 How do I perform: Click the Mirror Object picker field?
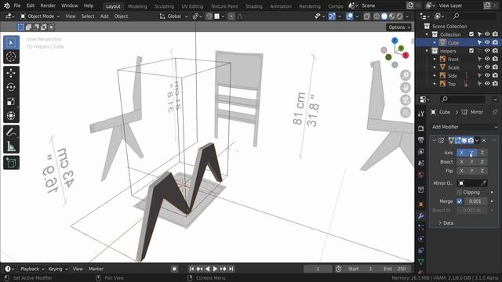click(472, 183)
